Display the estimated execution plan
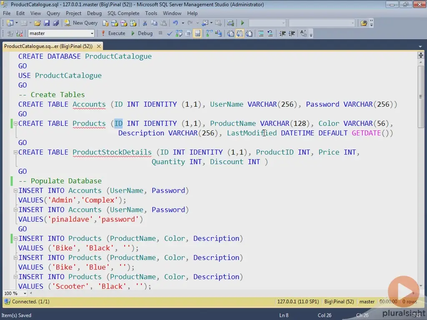427x320 pixels. (179, 33)
